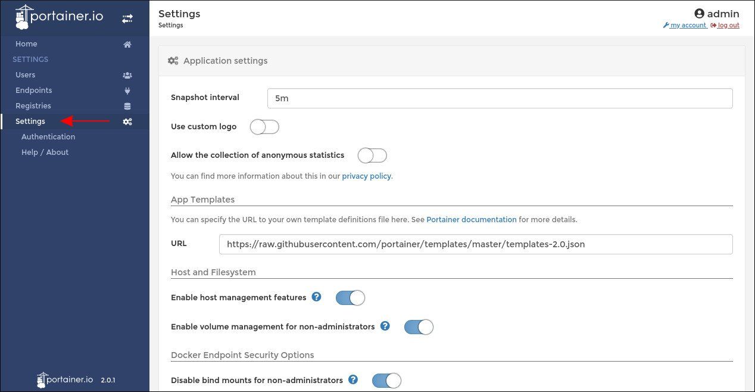Open Endpoints via the plug icon
The height and width of the screenshot is (392, 755).
pyautogui.click(x=127, y=90)
